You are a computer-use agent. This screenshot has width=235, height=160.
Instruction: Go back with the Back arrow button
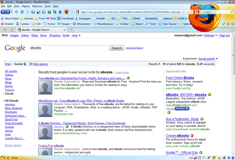coord(3,12)
